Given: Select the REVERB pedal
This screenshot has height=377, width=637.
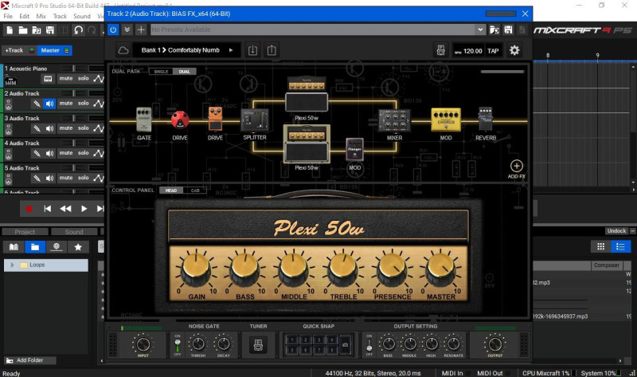Looking at the screenshot, I should [x=485, y=120].
